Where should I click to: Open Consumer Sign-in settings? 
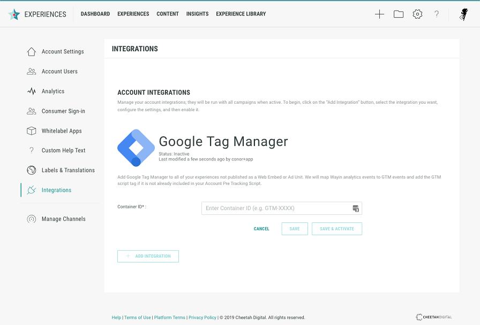(63, 111)
